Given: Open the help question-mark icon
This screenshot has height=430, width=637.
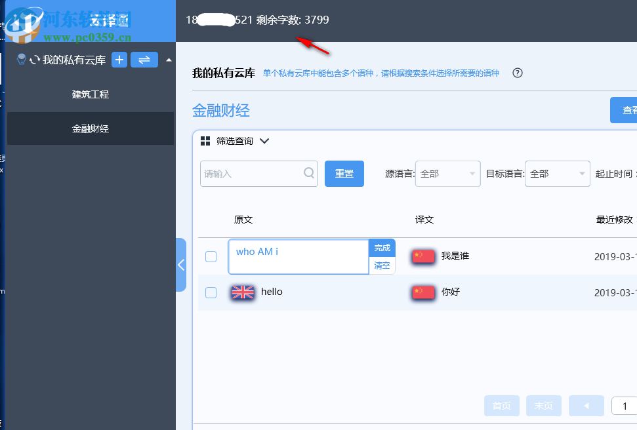Looking at the screenshot, I should pos(517,73).
